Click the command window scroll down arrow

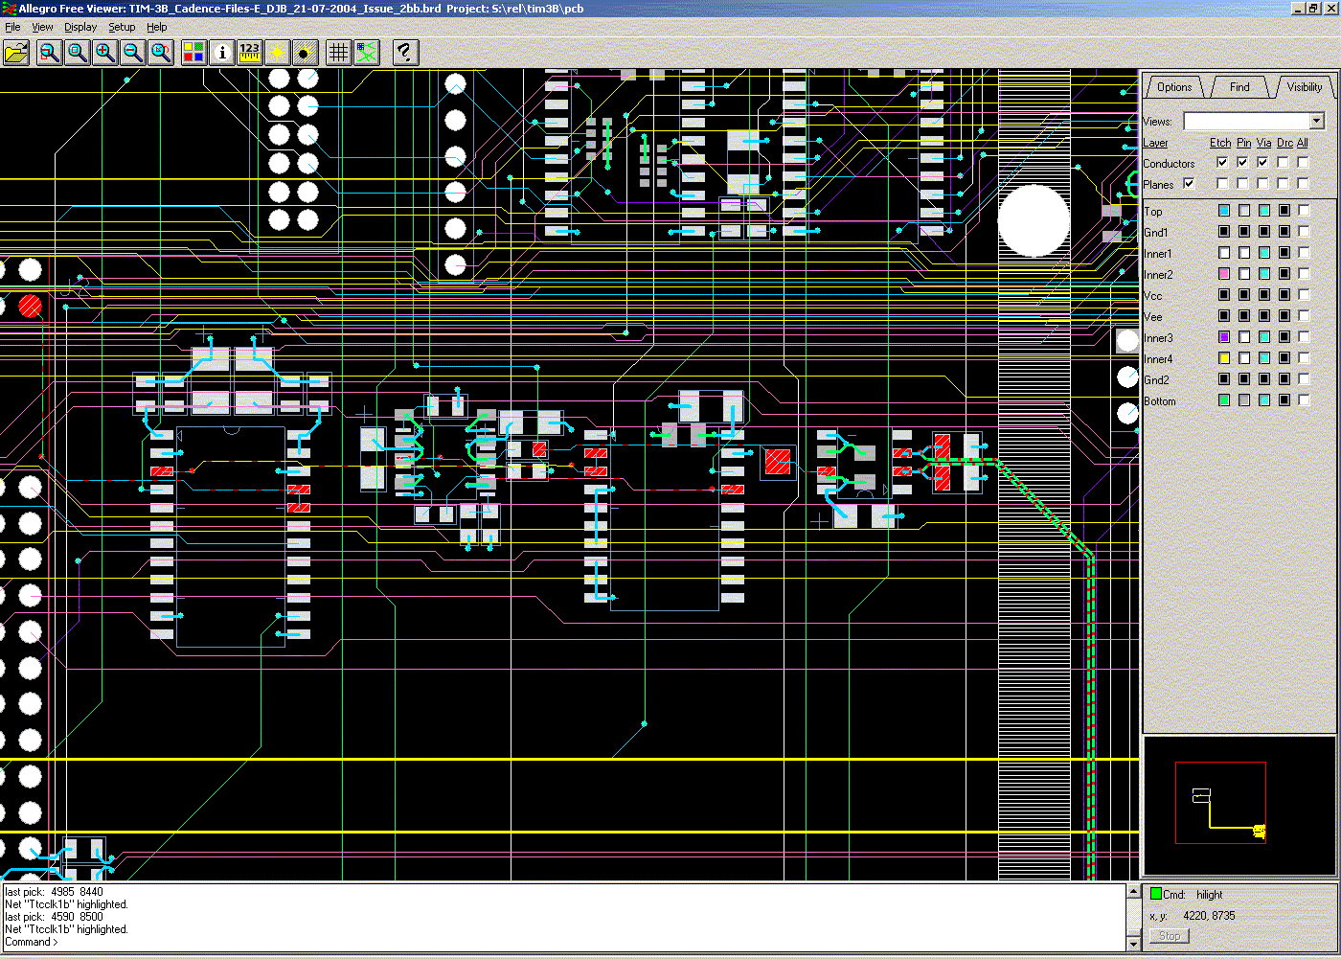(1133, 943)
